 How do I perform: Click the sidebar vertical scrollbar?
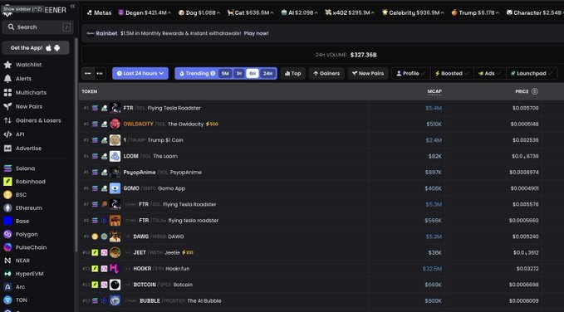[76, 144]
